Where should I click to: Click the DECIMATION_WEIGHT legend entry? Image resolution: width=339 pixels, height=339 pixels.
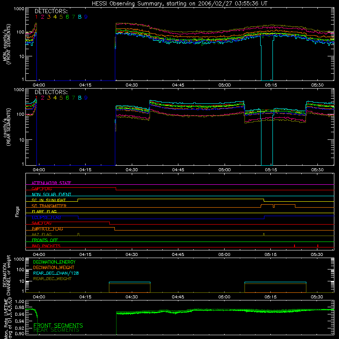[54, 267]
